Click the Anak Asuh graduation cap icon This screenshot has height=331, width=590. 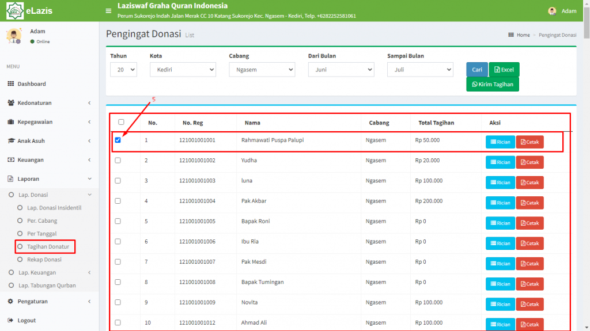click(x=11, y=140)
